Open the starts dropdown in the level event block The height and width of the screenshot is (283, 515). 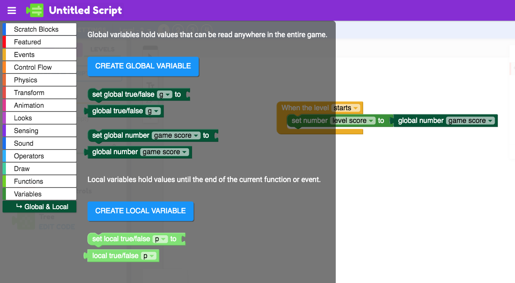pos(346,108)
